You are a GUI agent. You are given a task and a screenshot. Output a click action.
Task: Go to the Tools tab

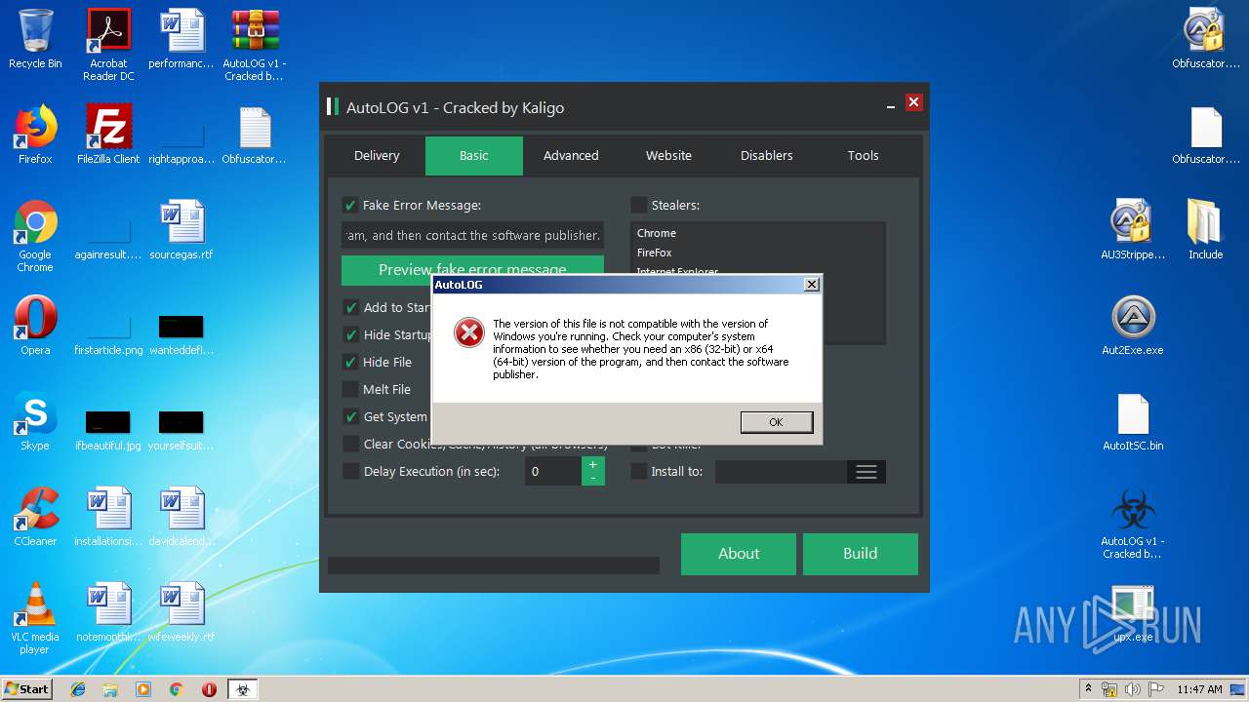(863, 155)
